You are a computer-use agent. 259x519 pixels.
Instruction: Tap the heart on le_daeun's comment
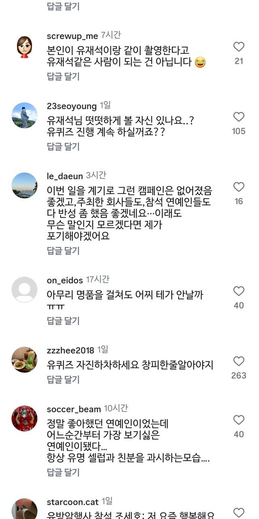pyautogui.click(x=239, y=187)
